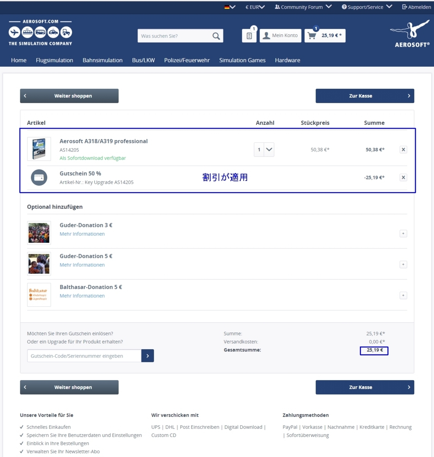434x457 pixels.
Task: Click AS14205 article number text
Action: pos(69,150)
